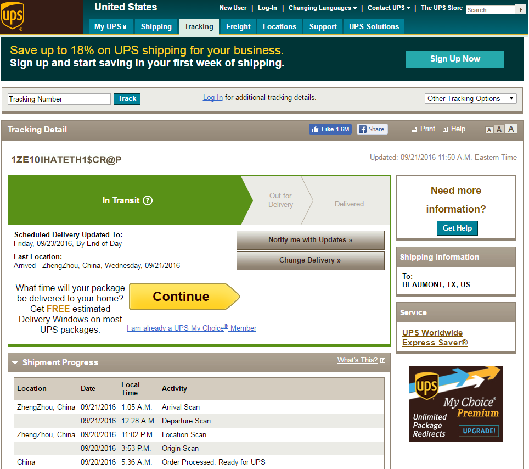The image size is (529, 469).
Task: Click the Delivered progress step
Action: click(x=349, y=204)
